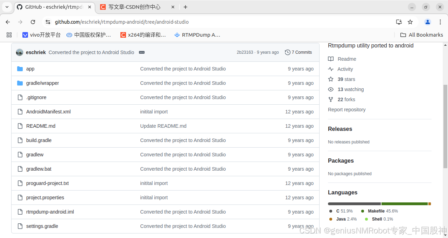This screenshot has height=238, width=448.
Task: Click the tab search chevron
Action: pos(7,7)
